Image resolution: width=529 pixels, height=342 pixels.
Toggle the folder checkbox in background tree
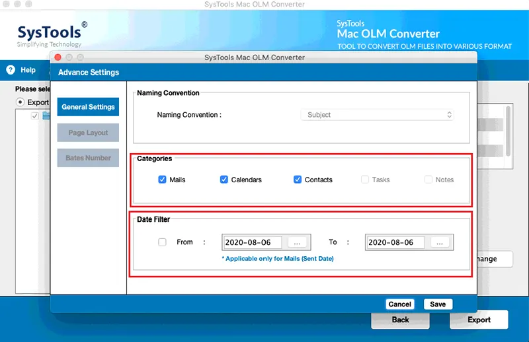[35, 116]
